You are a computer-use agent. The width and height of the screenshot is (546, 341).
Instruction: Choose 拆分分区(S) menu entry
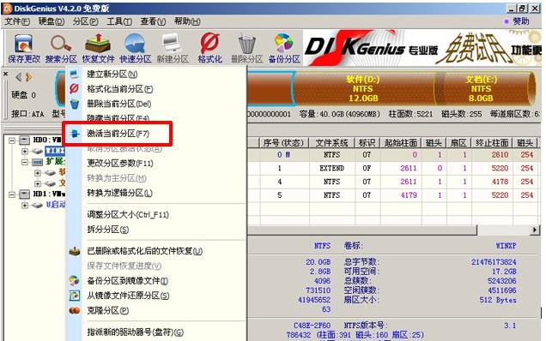tap(157, 230)
